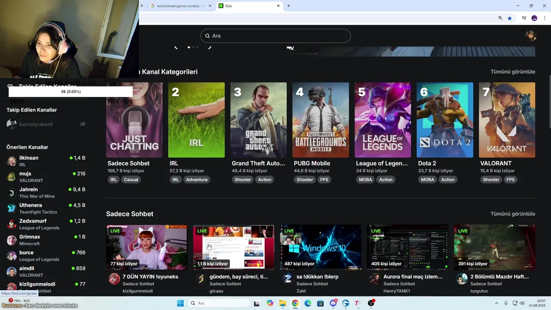
Task: Open the VALORANT category thumbnail
Action: click(x=507, y=120)
